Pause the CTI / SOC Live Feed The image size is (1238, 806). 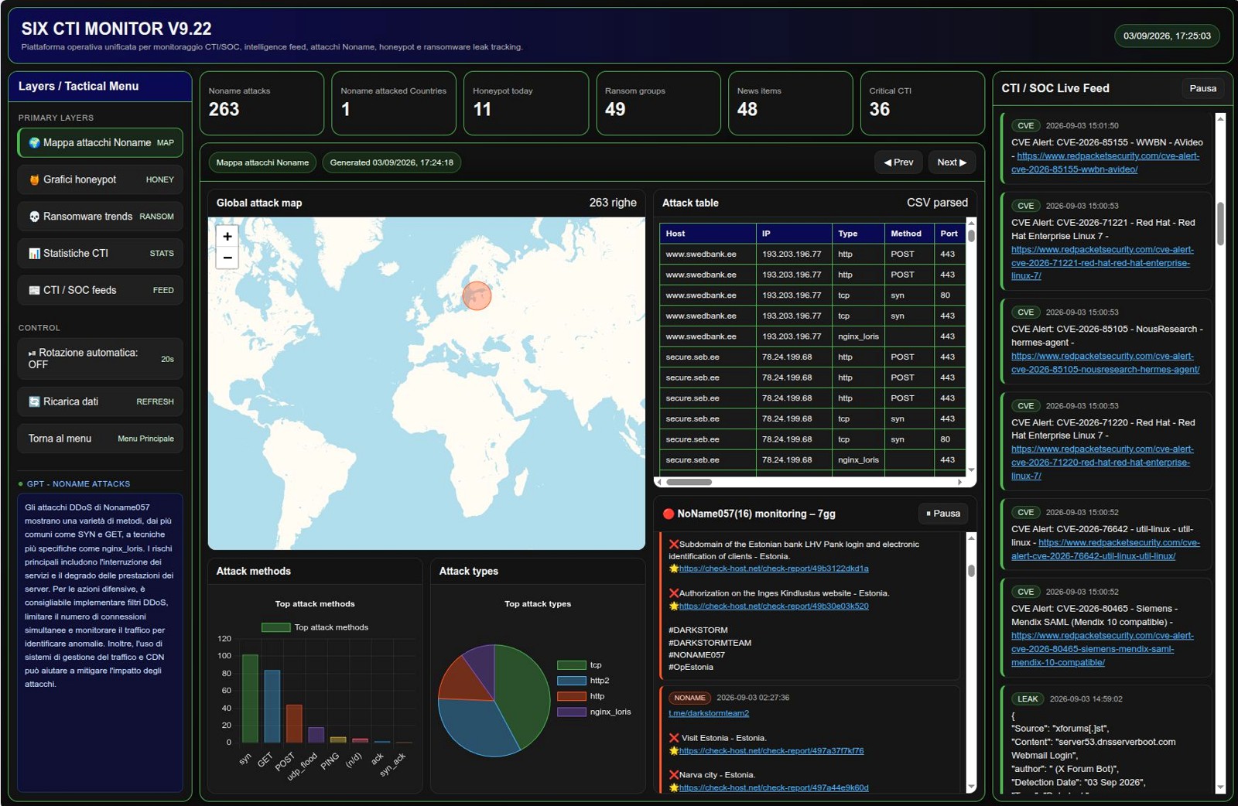1202,88
